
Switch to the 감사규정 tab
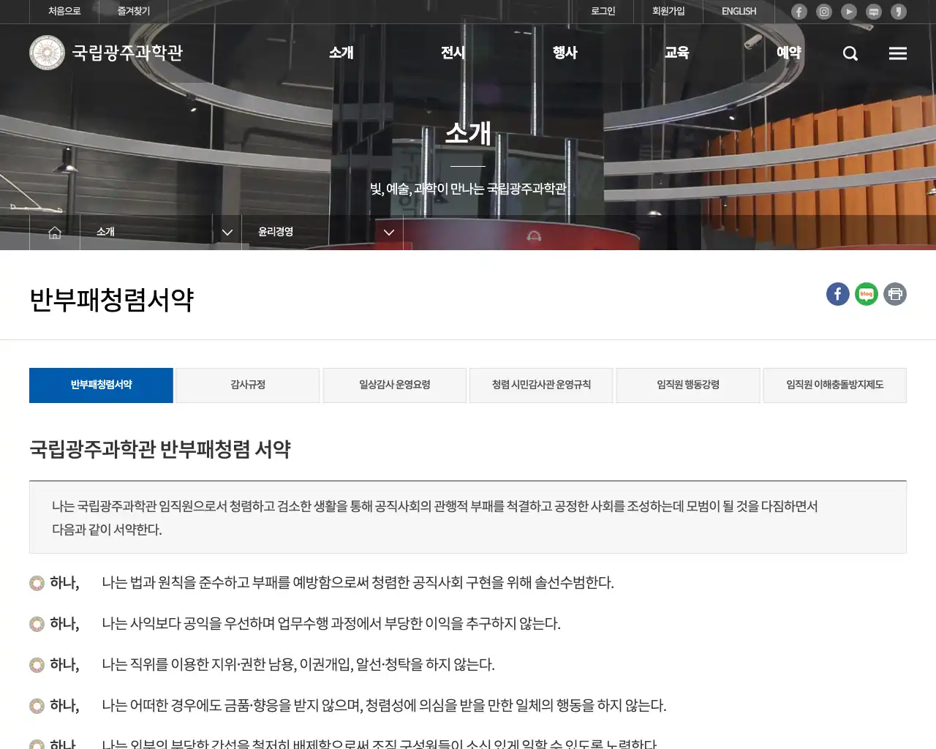coord(247,385)
